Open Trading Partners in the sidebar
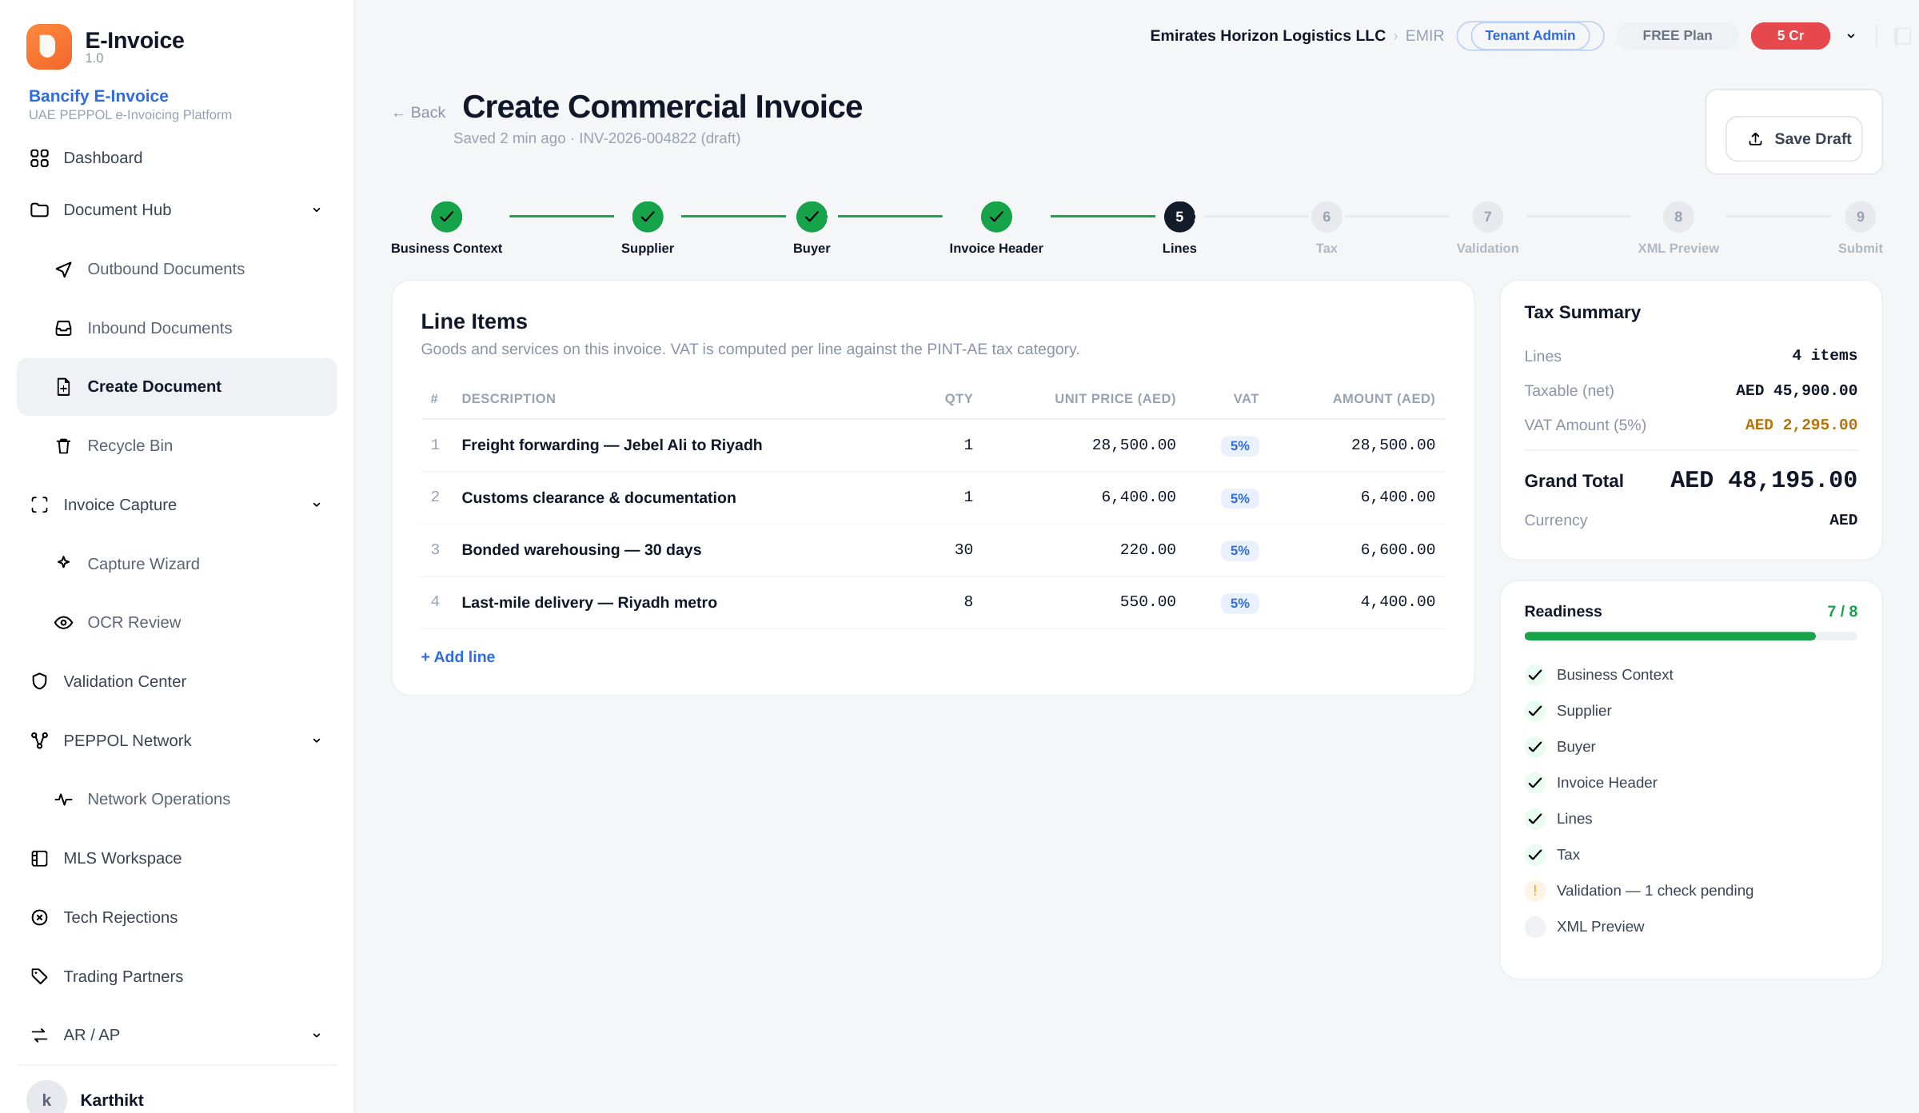Viewport: 1919px width, 1113px height. (177, 976)
